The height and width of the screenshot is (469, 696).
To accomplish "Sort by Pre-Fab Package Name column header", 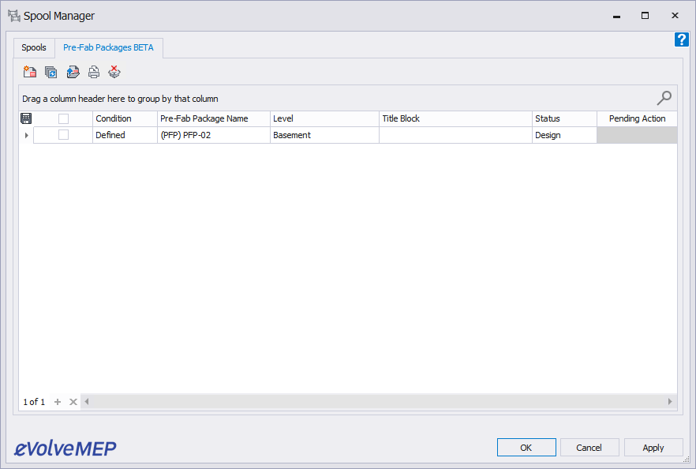I will (214, 118).
